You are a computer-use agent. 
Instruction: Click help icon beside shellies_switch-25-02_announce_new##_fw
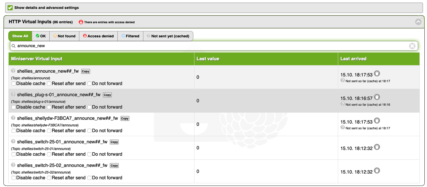(x=13, y=165)
